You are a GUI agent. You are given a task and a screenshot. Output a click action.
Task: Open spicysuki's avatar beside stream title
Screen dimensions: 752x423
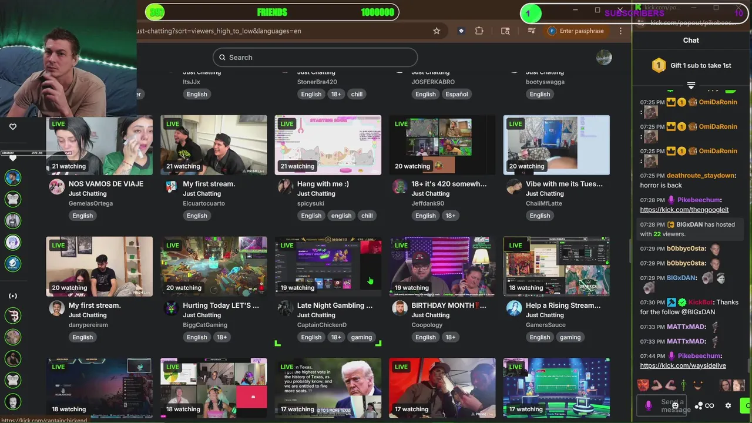(x=286, y=187)
